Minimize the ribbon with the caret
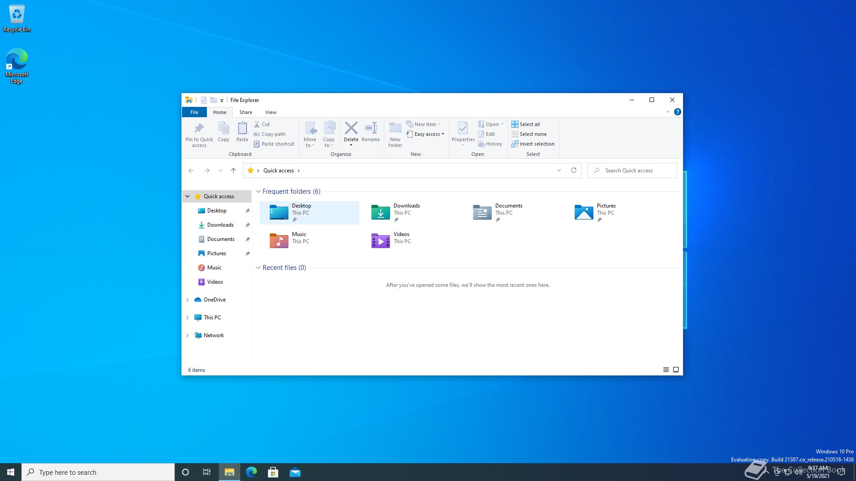 pos(668,112)
